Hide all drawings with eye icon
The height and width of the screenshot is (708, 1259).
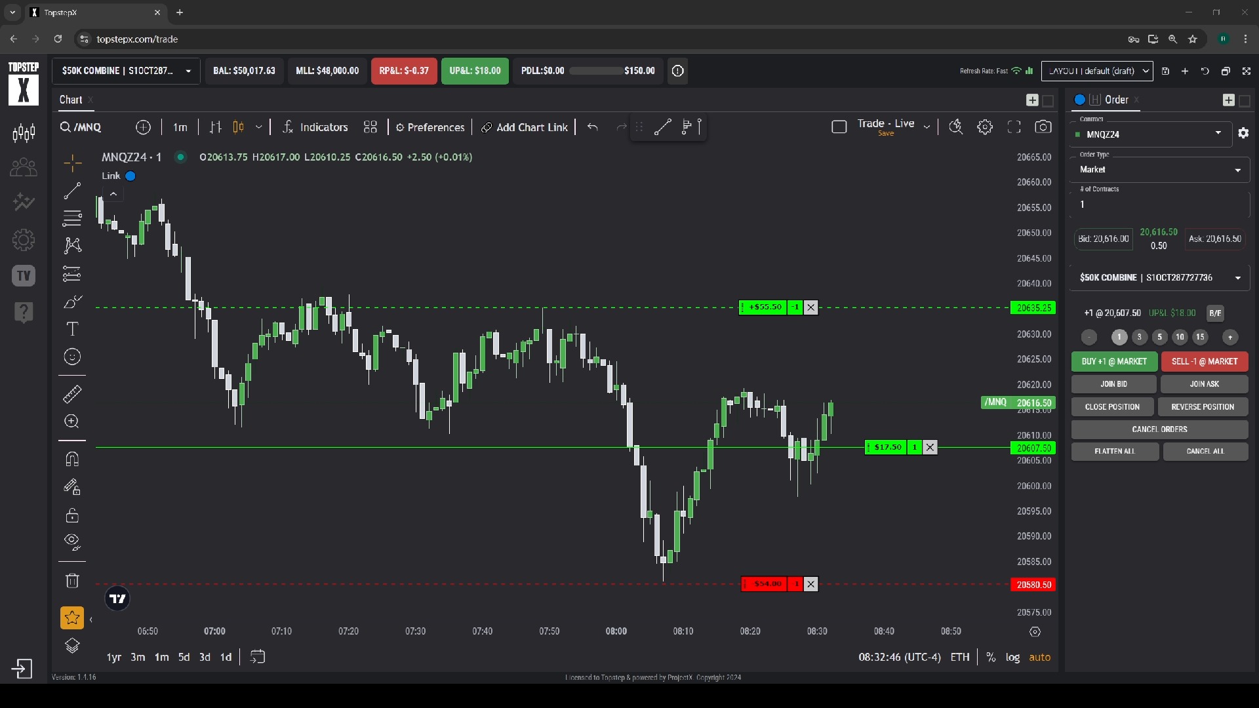[72, 542]
